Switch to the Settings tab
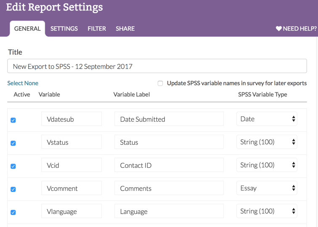Screen dimensions: 318x227 64,29
